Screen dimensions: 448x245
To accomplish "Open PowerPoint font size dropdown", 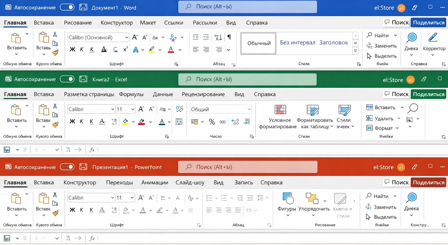I will coord(132,198).
